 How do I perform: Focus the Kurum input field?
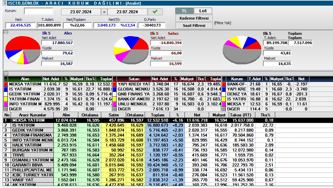[39, 11]
